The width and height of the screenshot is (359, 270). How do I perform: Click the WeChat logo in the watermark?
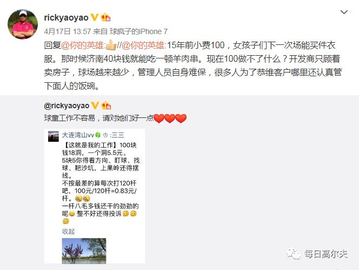pos(293,254)
